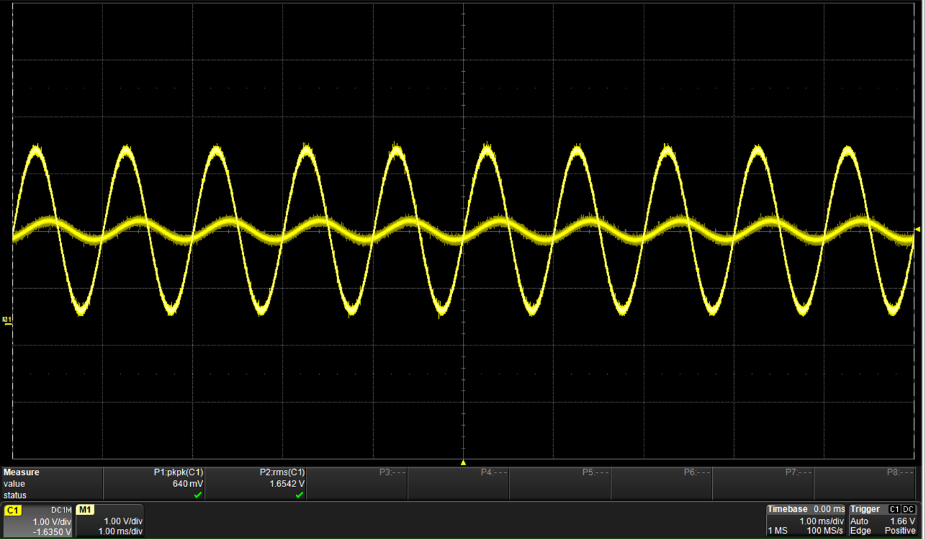Open the P2:rms(C1) measurement setup
Viewport: 925px width, 539px height.
coord(282,472)
